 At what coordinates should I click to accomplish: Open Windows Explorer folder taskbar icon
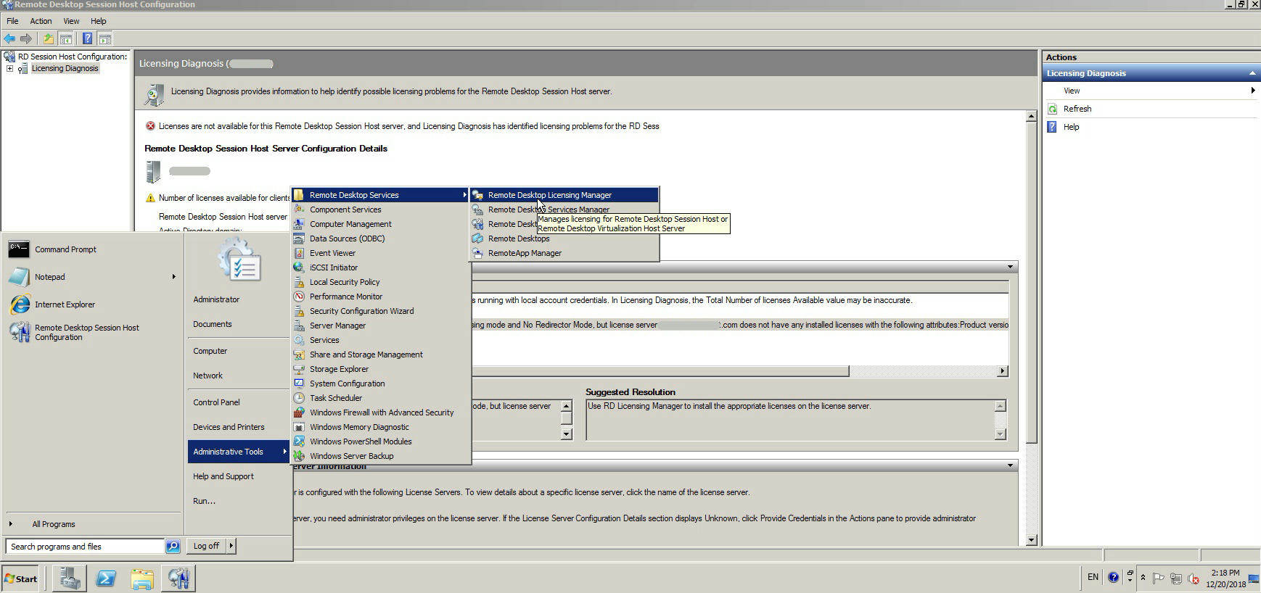coord(142,578)
